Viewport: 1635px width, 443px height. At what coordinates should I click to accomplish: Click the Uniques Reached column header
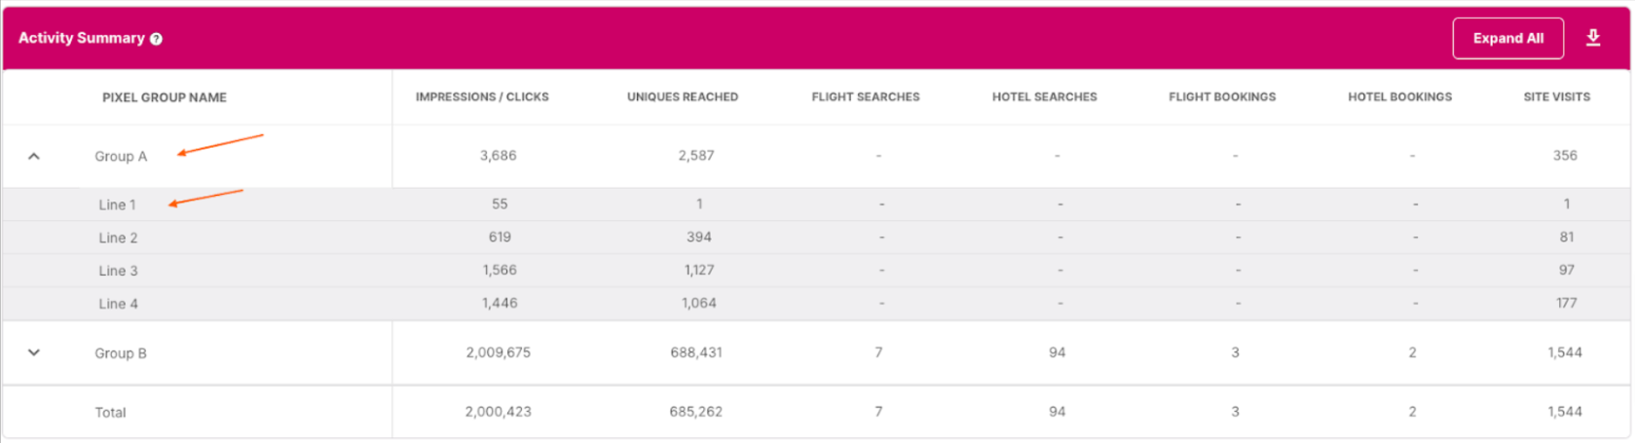click(x=683, y=96)
